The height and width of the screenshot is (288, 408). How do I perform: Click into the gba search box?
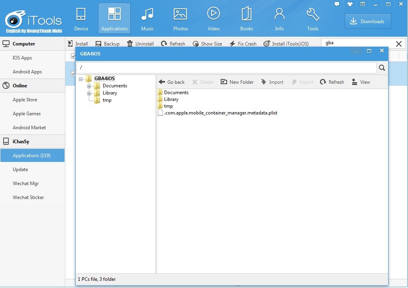[x=358, y=43]
